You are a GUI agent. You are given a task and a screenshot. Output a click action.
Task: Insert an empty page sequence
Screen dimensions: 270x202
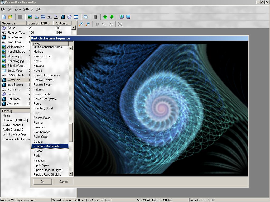(x=75, y=17)
